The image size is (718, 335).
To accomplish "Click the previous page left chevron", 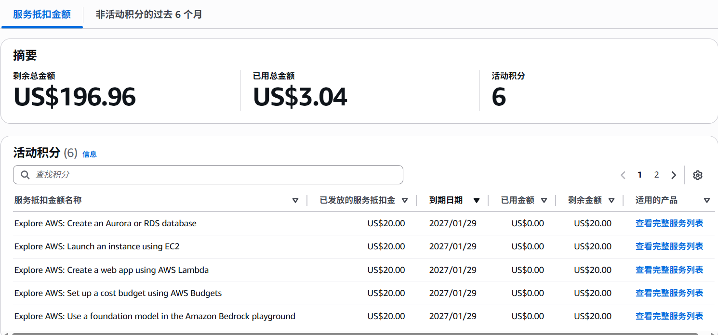I will click(623, 175).
